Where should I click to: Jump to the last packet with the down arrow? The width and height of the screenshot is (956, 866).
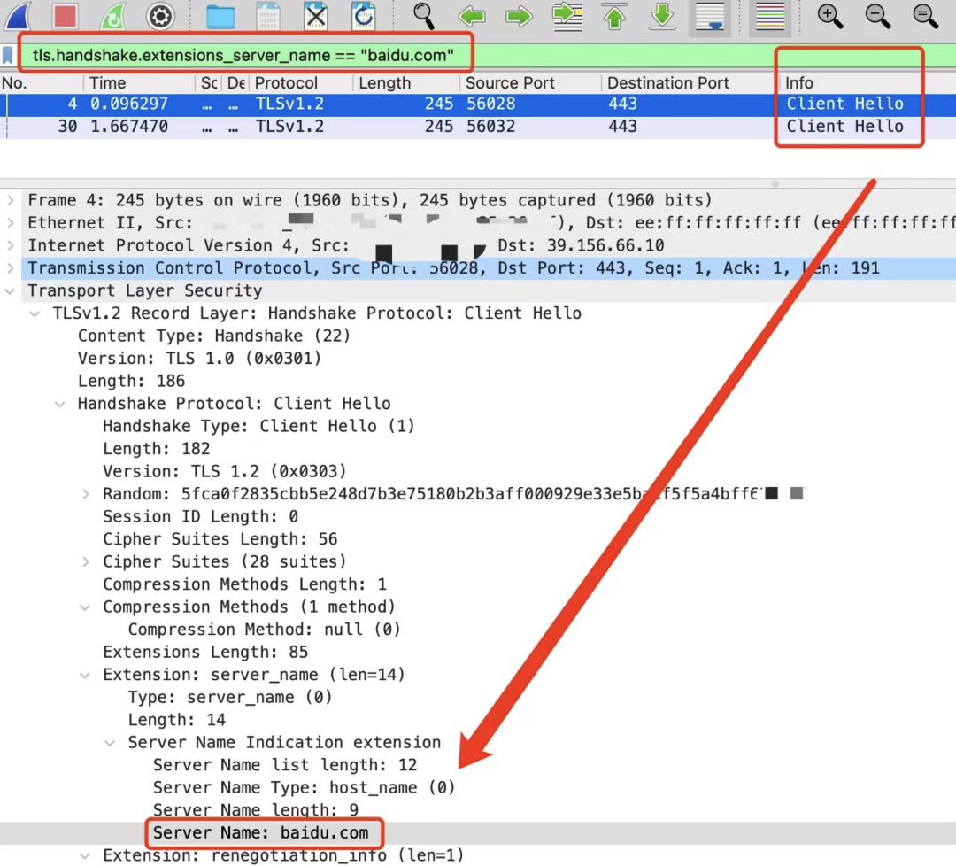click(x=662, y=16)
